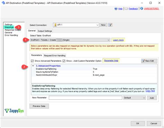The image size is (164, 128).
Task: Click the New Parameter input field
Action: (x=85, y=98)
